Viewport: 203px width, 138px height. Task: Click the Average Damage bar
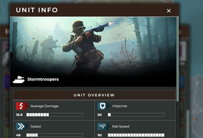pyautogui.click(x=55, y=115)
